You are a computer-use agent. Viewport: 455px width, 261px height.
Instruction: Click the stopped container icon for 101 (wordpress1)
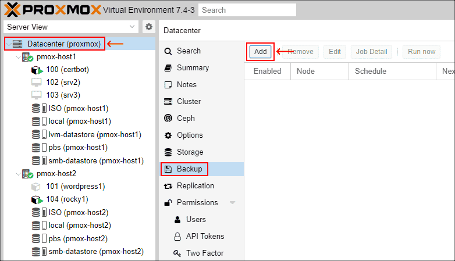(35, 187)
